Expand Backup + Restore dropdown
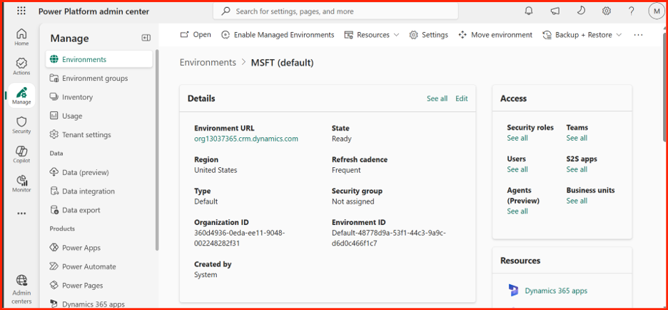This screenshot has height=310, width=668. (x=582, y=34)
